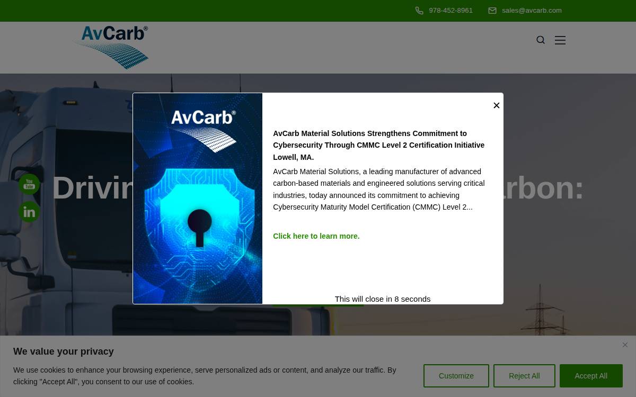Visit the LinkedIn social icon
This screenshot has height=397, width=636.
pos(29,212)
